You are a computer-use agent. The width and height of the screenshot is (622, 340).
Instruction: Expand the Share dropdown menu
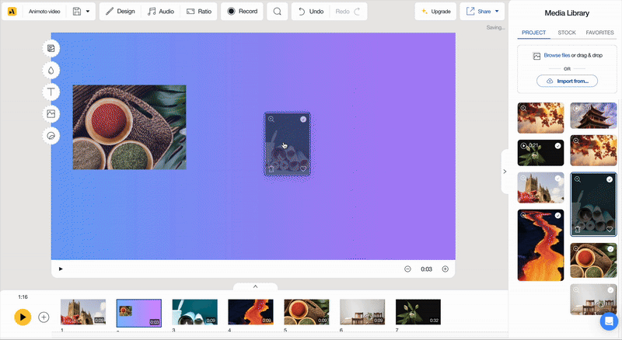[497, 12]
